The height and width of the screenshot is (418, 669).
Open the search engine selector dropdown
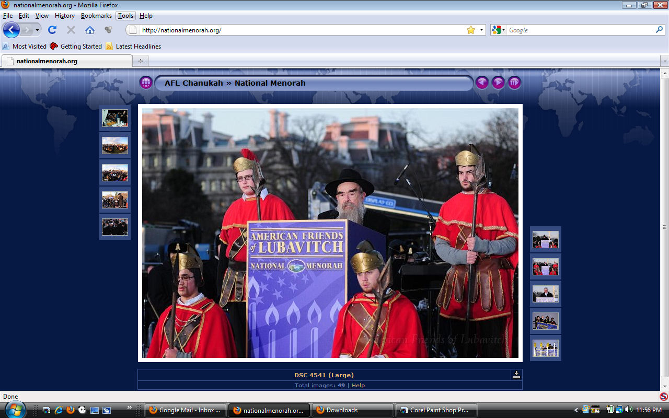point(499,30)
